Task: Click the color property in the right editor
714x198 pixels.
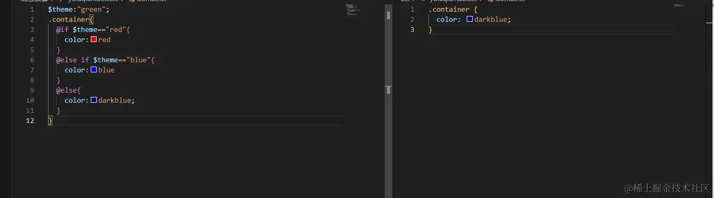Action: (x=447, y=20)
